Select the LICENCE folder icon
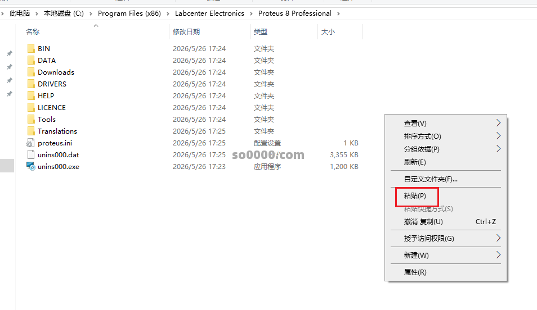The image size is (537, 310). [x=31, y=107]
